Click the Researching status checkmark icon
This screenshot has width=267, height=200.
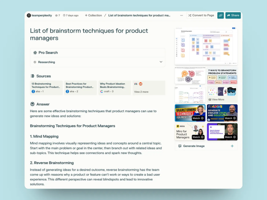tap(35, 62)
